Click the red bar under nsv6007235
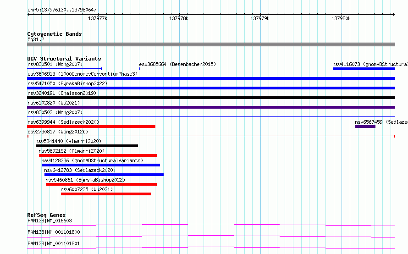The width and height of the screenshot is (408, 254). (106, 194)
